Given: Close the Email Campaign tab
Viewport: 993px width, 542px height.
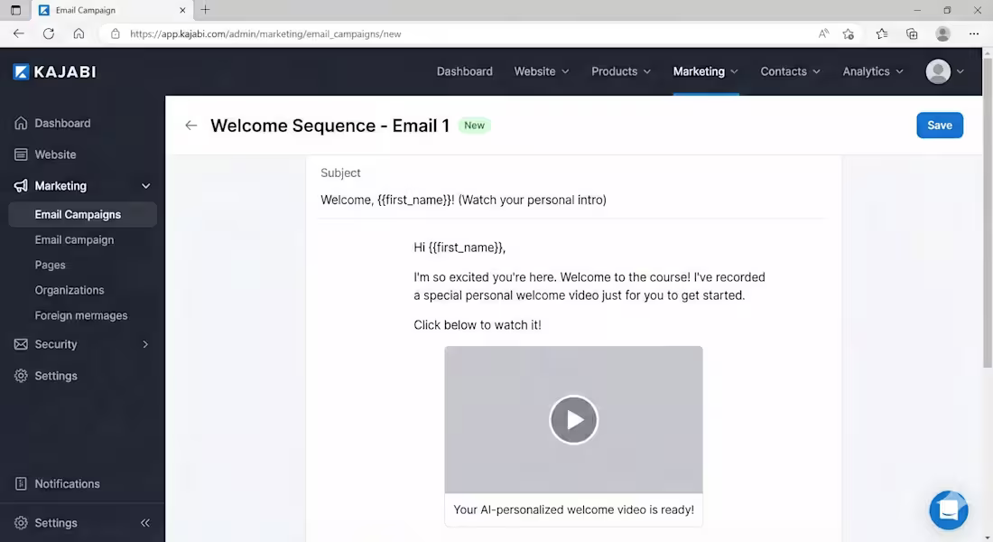Looking at the screenshot, I should click(x=182, y=10).
